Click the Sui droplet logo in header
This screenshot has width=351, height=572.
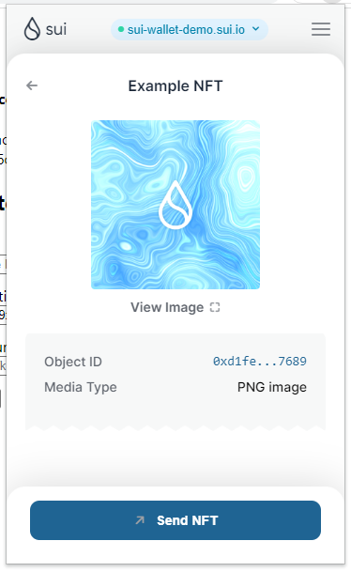32,29
